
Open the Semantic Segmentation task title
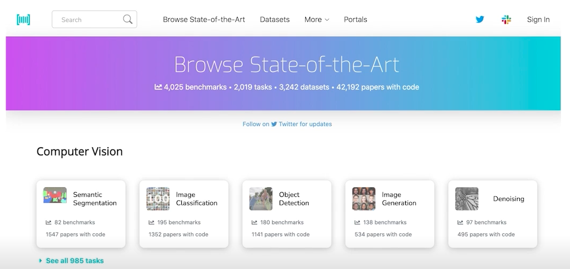tap(95, 199)
